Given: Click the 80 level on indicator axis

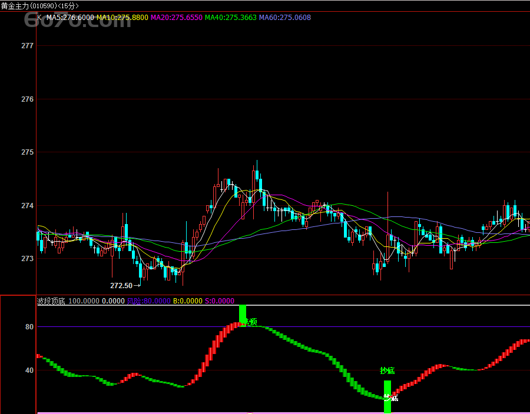Looking at the screenshot, I should 29,327.
